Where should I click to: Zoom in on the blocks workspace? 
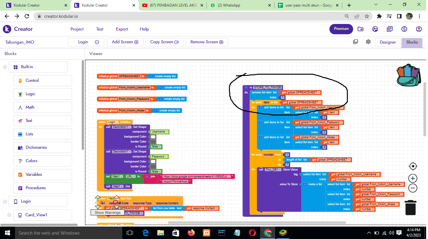413,178
